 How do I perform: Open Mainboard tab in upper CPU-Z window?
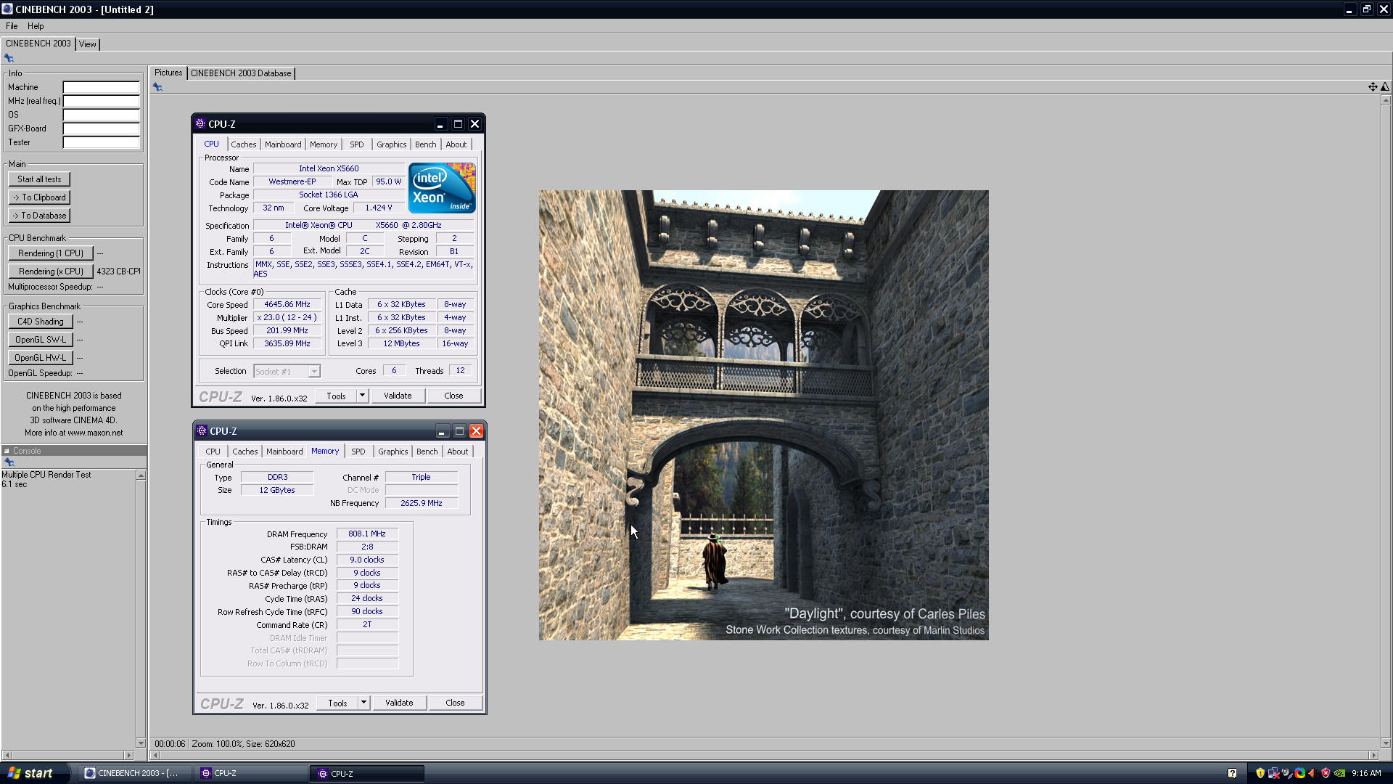pos(283,144)
